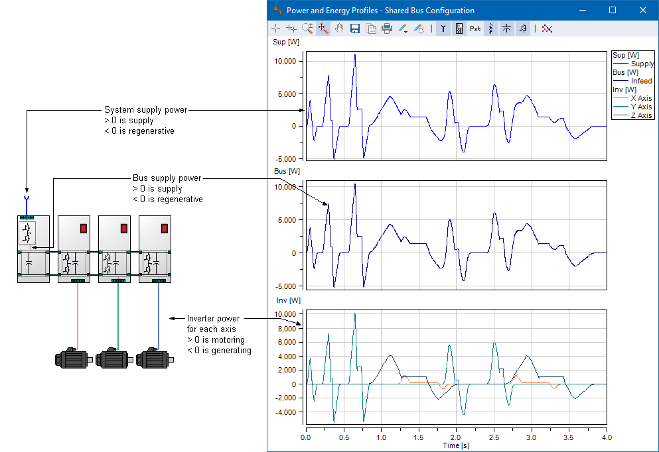Screen dimensions: 659x452
Task: Copy the plot using the copy icon
Action: pyautogui.click(x=371, y=28)
